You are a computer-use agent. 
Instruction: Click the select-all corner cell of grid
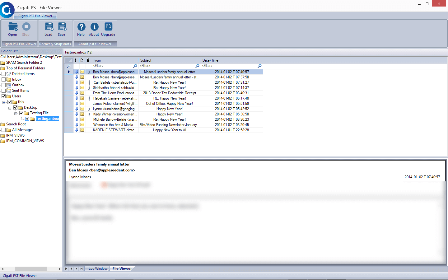point(68,60)
